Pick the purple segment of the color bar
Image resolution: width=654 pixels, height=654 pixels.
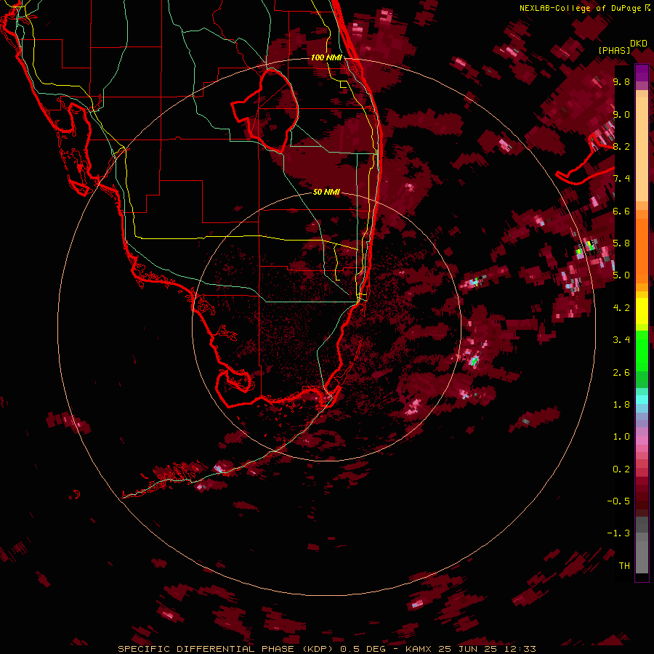coord(642,73)
